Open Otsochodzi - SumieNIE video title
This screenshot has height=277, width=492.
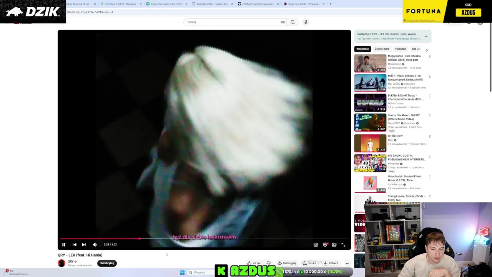(x=405, y=179)
